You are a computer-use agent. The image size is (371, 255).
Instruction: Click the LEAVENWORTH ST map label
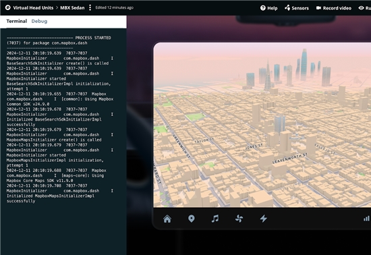point(289,159)
